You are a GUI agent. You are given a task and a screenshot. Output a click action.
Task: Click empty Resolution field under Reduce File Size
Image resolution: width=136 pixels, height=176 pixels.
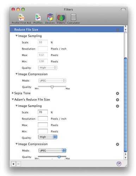(x=43, y=48)
